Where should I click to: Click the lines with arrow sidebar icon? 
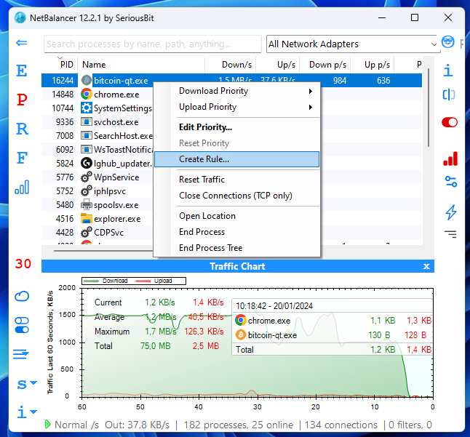21,354
